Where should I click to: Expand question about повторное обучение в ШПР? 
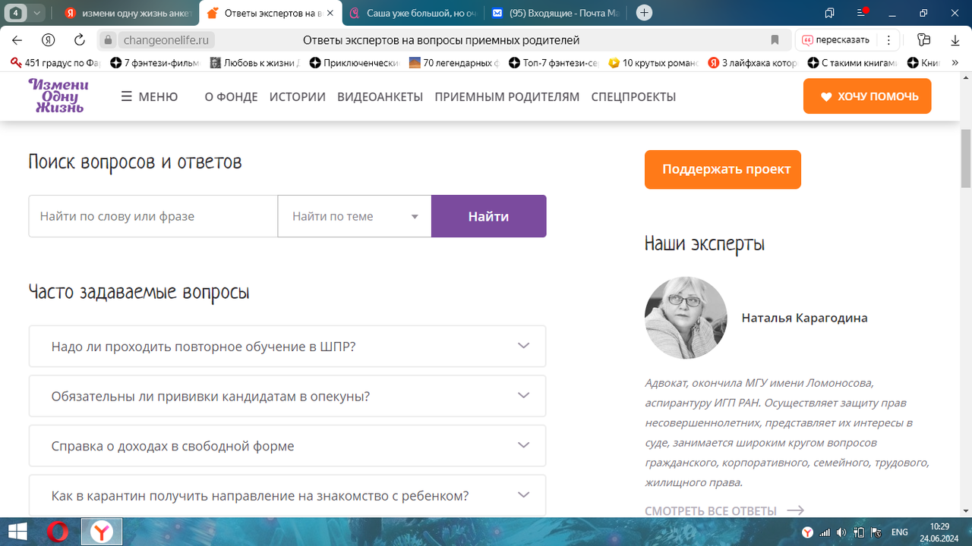287,346
